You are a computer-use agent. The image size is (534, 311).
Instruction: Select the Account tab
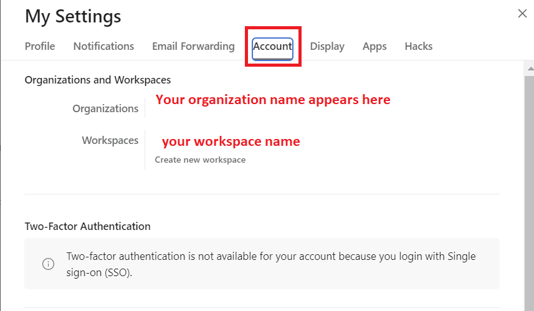point(272,47)
